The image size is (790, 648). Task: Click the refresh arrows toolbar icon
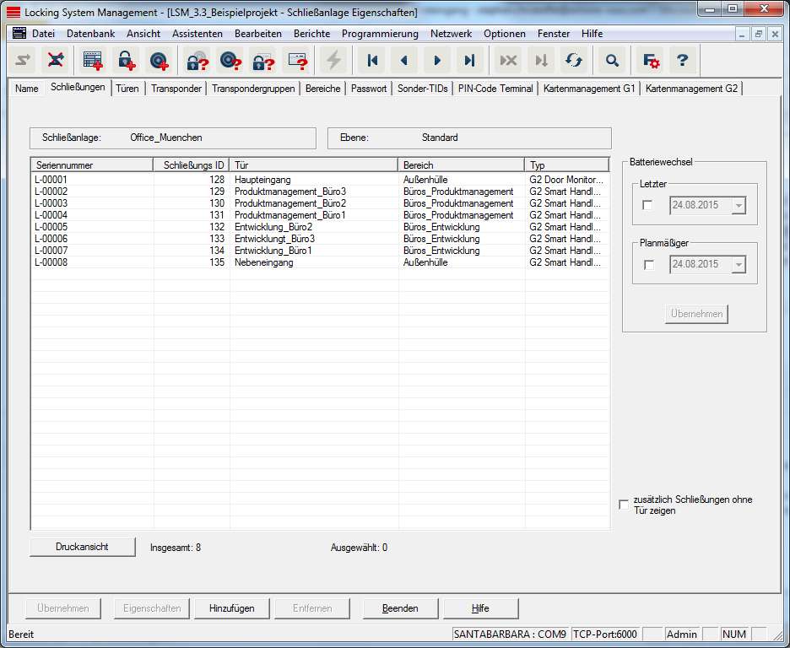[574, 60]
